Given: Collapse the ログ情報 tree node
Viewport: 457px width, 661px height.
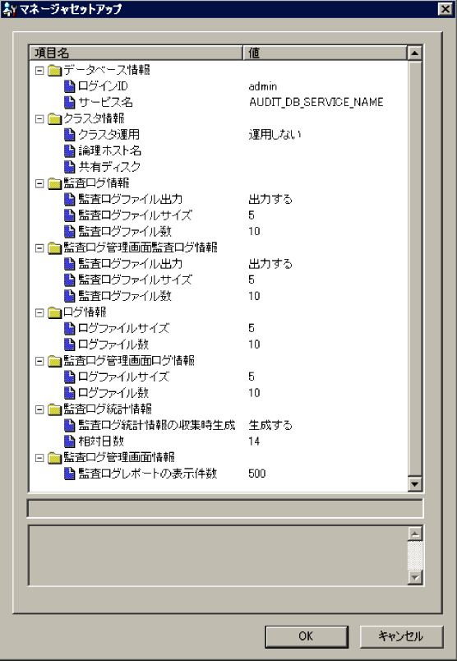Looking at the screenshot, I should click(39, 312).
